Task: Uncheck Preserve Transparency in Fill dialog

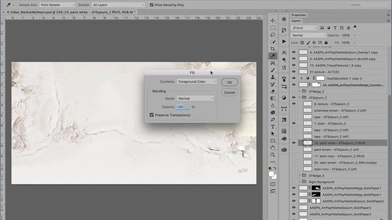Action: click(151, 115)
